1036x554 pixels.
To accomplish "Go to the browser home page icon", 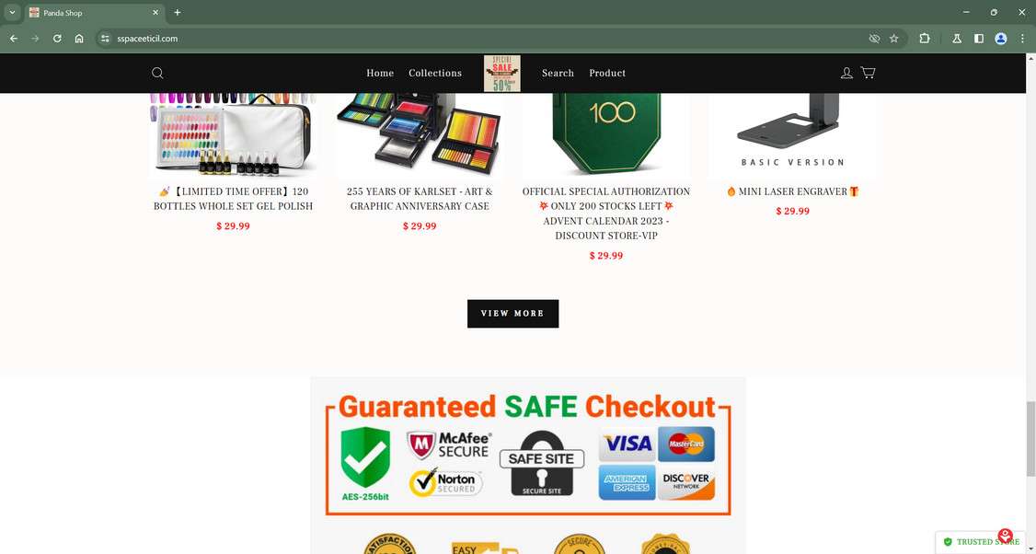I will coord(79,39).
